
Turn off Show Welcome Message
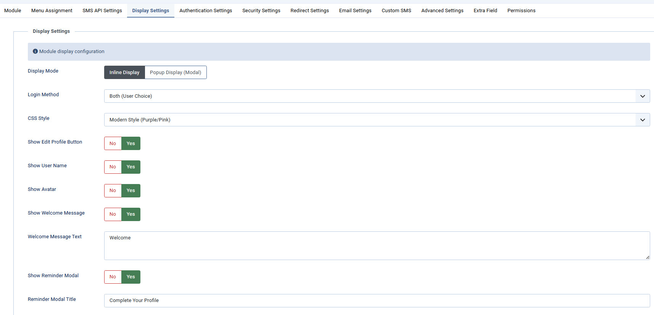tap(113, 214)
